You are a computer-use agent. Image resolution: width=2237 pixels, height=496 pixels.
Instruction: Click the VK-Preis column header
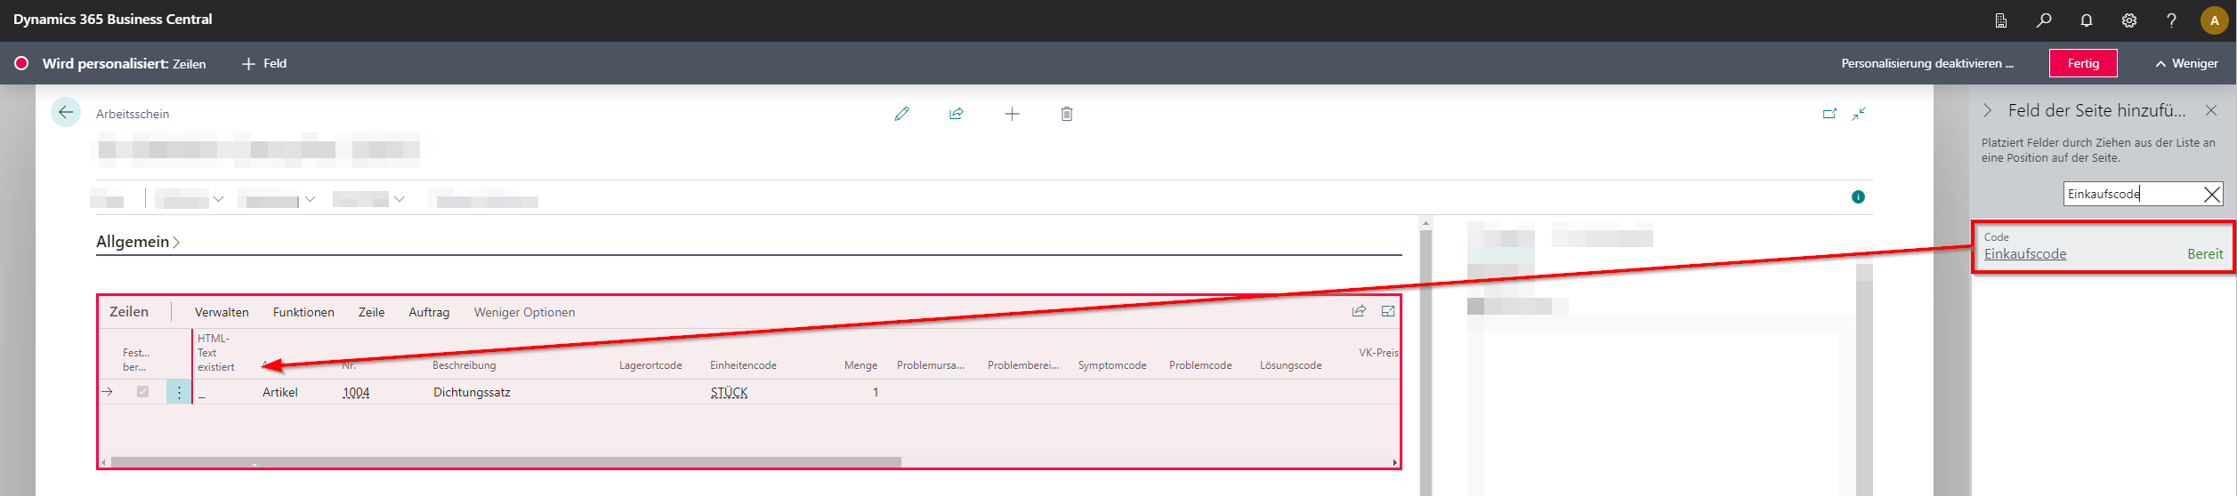pos(1378,353)
